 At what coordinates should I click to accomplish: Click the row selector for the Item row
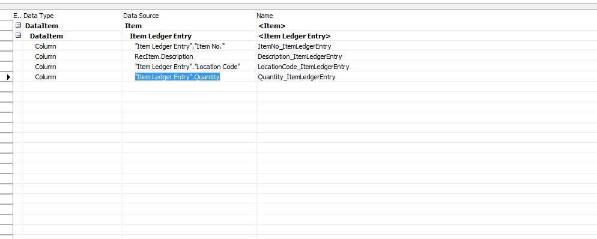(x=7, y=26)
